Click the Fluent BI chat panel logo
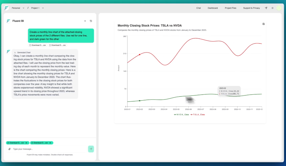The image size is (286, 166). pyautogui.click(x=8, y=21)
